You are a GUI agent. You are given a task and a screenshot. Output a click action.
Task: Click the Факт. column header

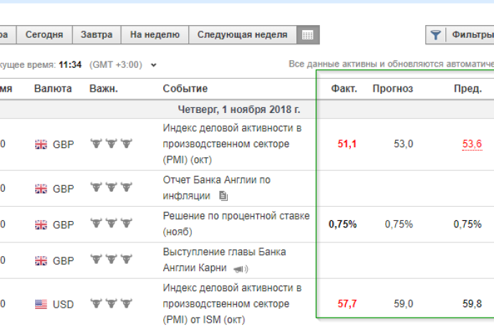point(344,89)
